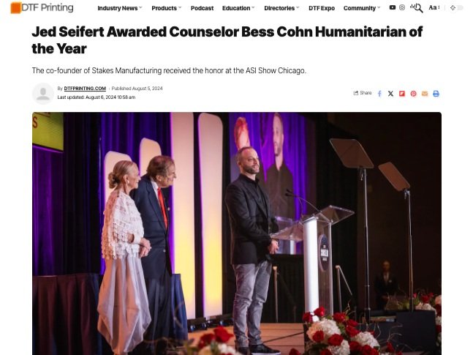The height and width of the screenshot is (355, 473).
Task: Toggle the dark mode switch
Action: pos(457,8)
